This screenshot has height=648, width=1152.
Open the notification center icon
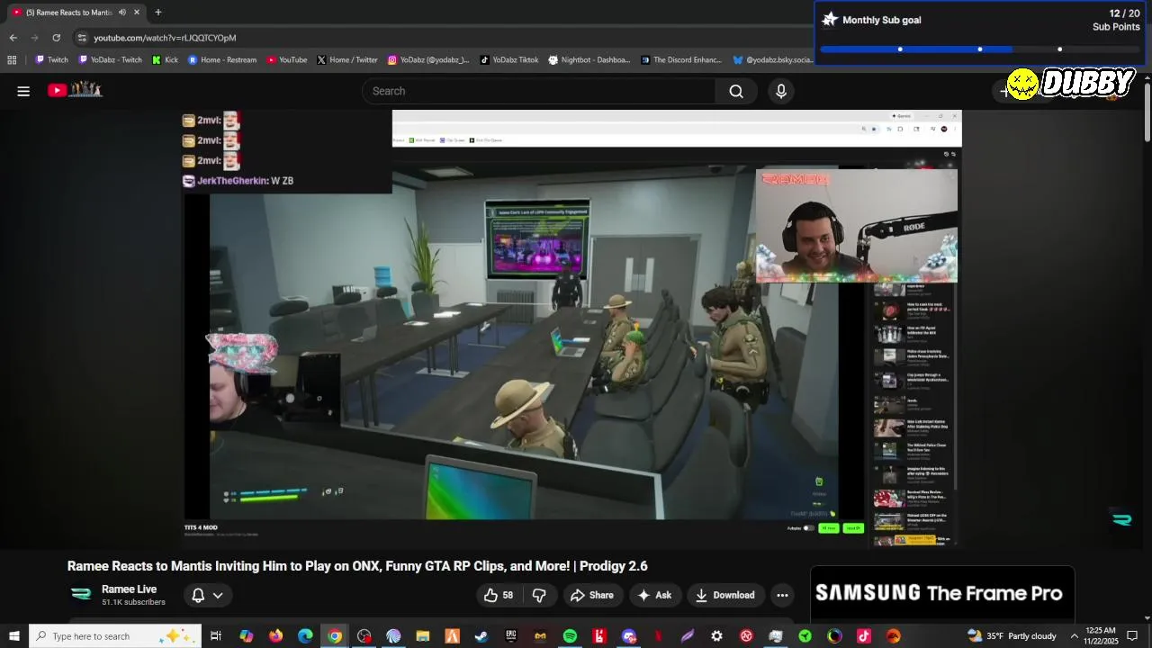(1132, 636)
